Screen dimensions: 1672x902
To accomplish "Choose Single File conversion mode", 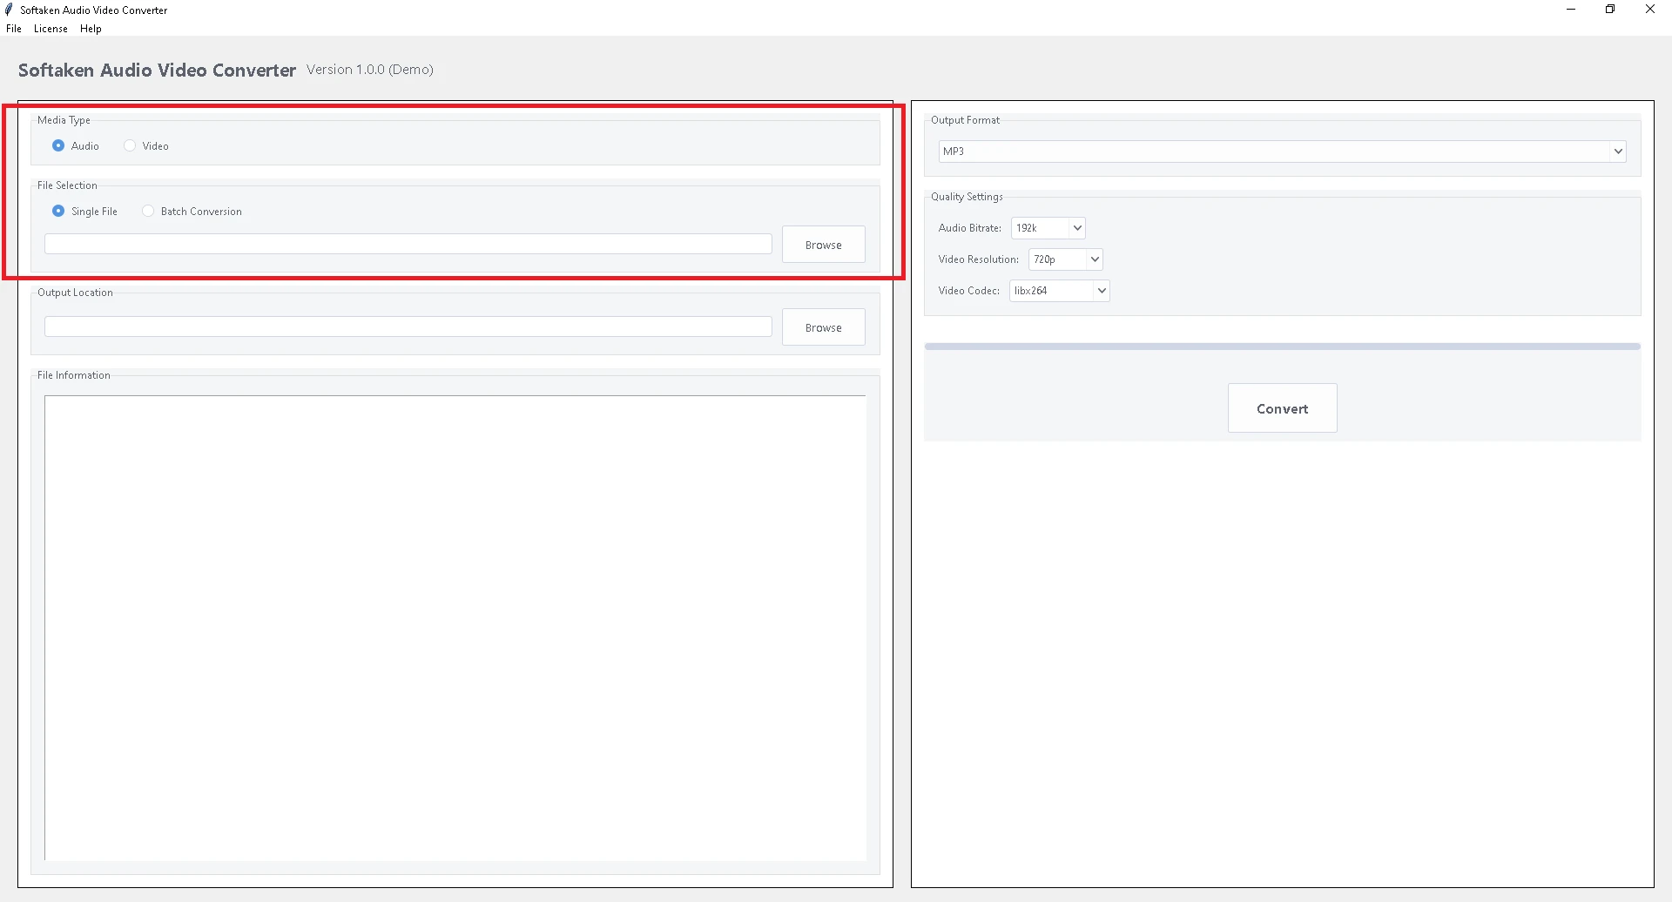I will point(58,211).
